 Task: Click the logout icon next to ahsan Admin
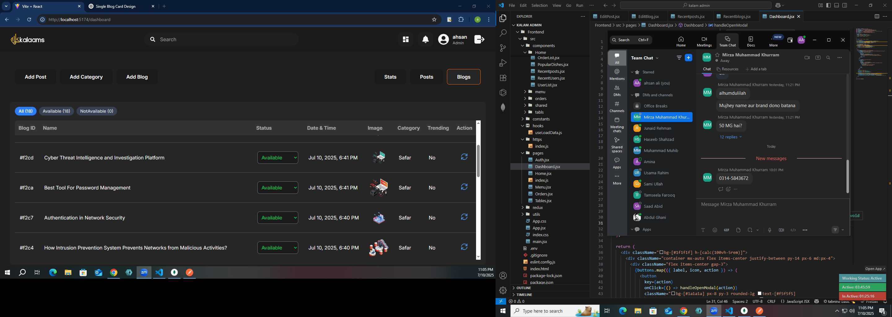(x=479, y=39)
